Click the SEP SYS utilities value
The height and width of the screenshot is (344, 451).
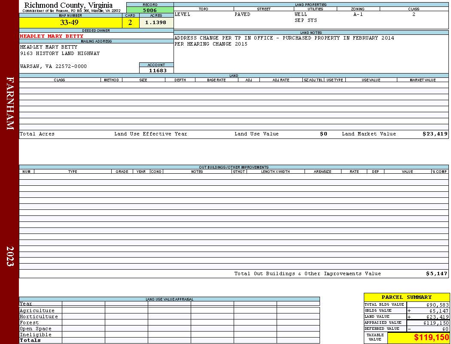pyautogui.click(x=306, y=21)
